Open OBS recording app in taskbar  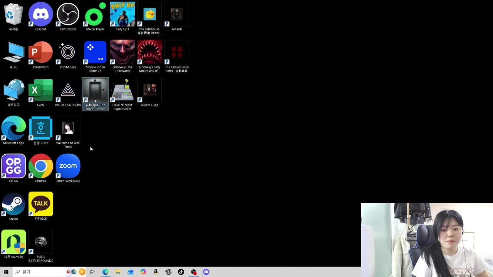point(194,272)
